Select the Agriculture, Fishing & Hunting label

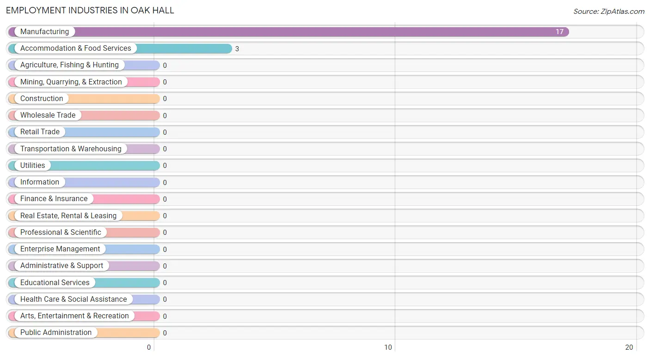point(69,65)
